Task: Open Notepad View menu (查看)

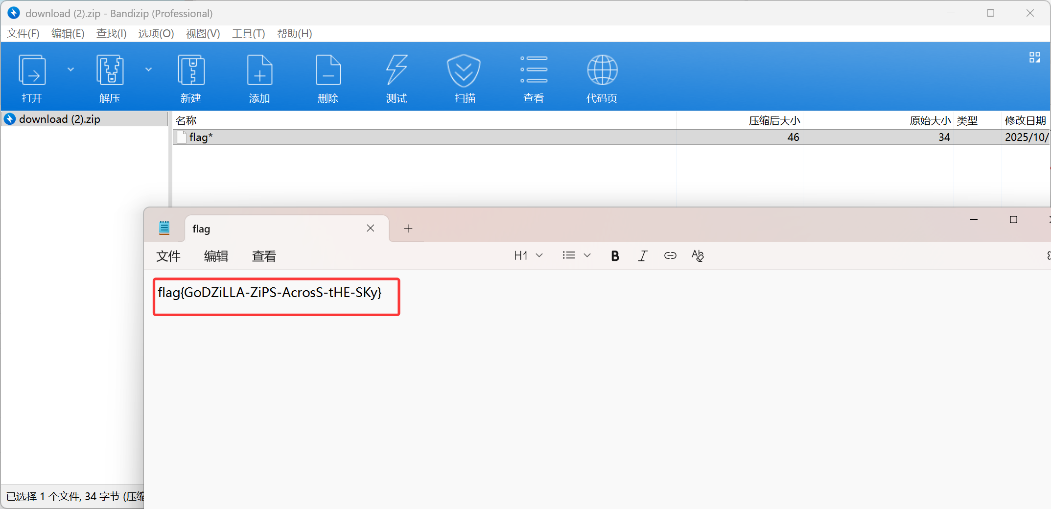Action: tap(264, 256)
